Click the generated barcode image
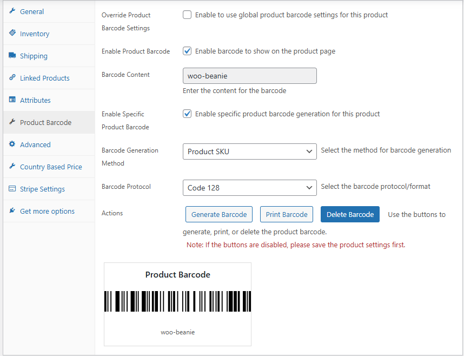The width and height of the screenshot is (464, 356). click(x=177, y=301)
